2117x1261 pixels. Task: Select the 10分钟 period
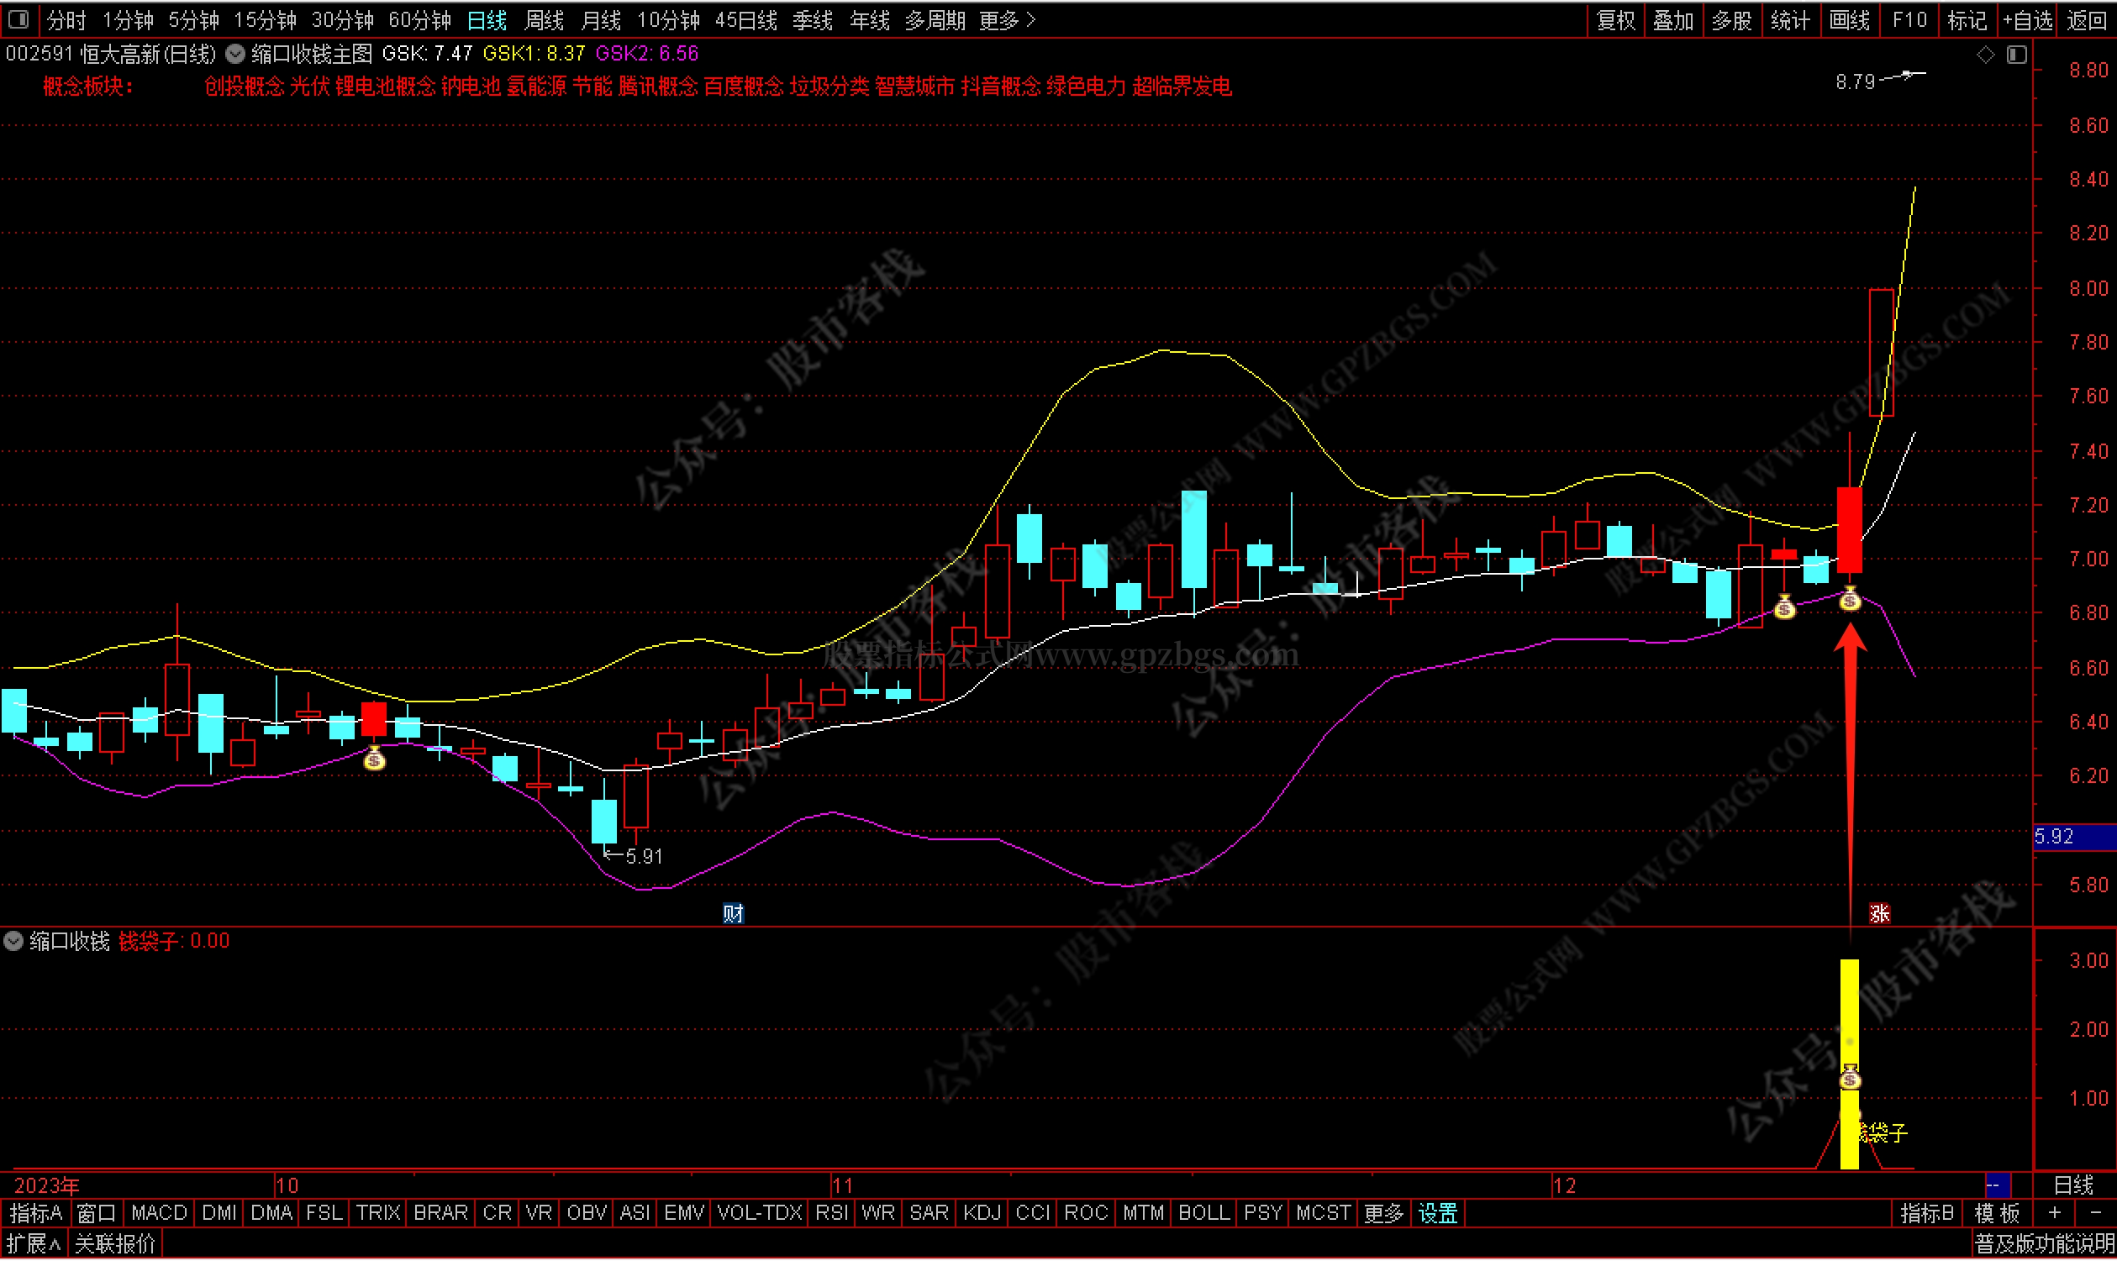[669, 19]
